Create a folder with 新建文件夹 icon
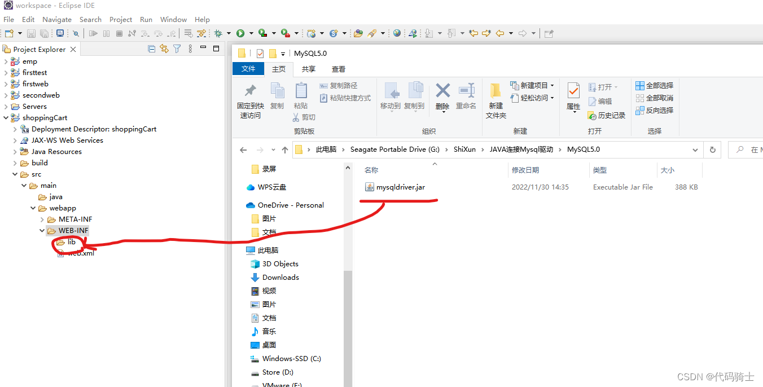 [x=495, y=102]
